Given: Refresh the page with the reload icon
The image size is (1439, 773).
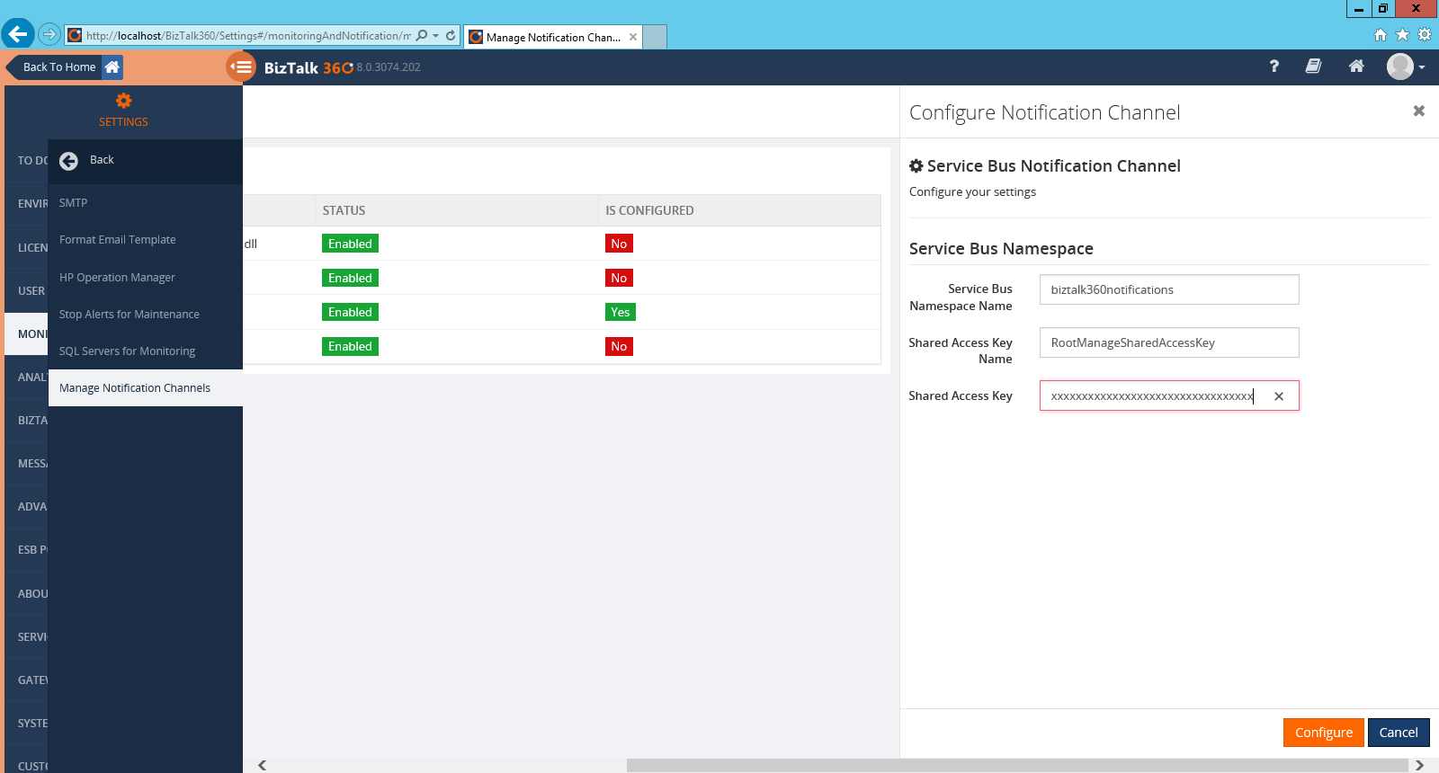Looking at the screenshot, I should 451,36.
